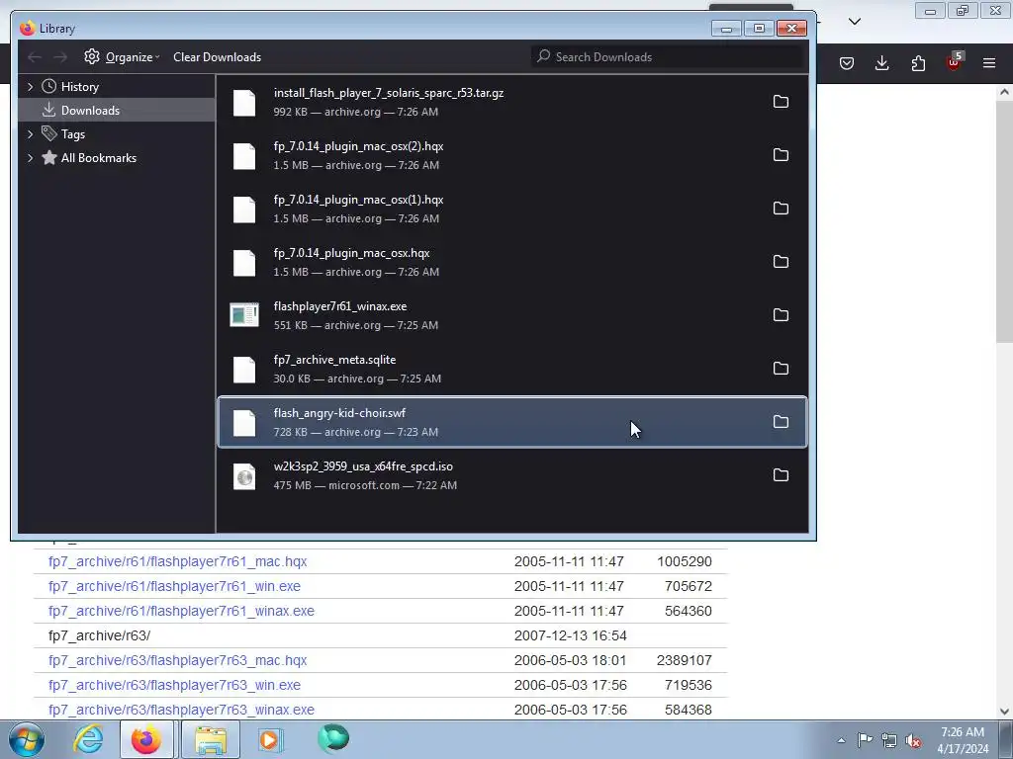Viewport: 1013px width, 759px height.
Task: Open containing folder of flash_angry-kid-choir.swf
Action: 781,421
